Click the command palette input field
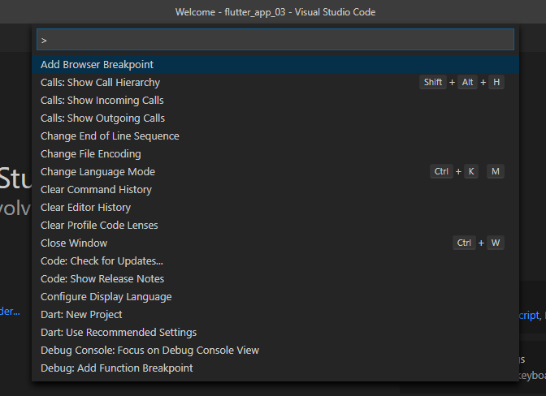The height and width of the screenshot is (396, 546). (x=275, y=40)
